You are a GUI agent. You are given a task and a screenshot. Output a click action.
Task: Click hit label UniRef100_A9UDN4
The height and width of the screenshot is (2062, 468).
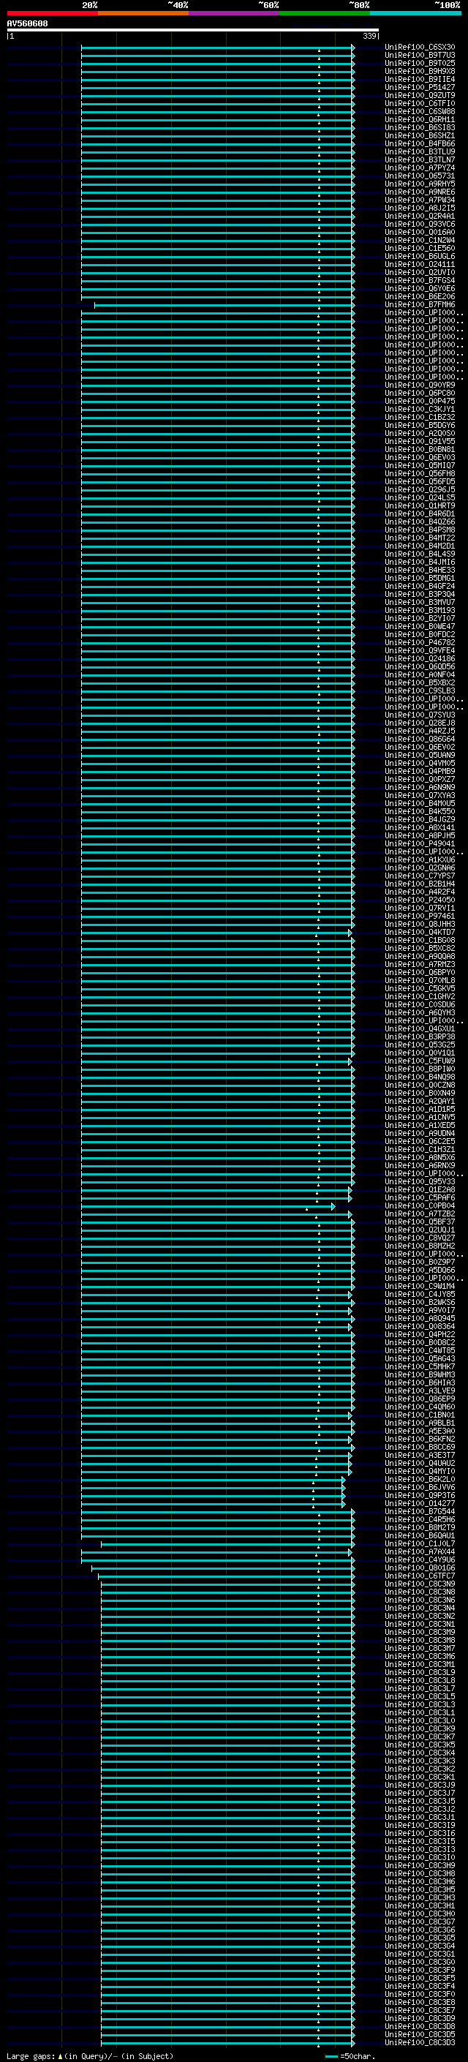[x=420, y=1134]
